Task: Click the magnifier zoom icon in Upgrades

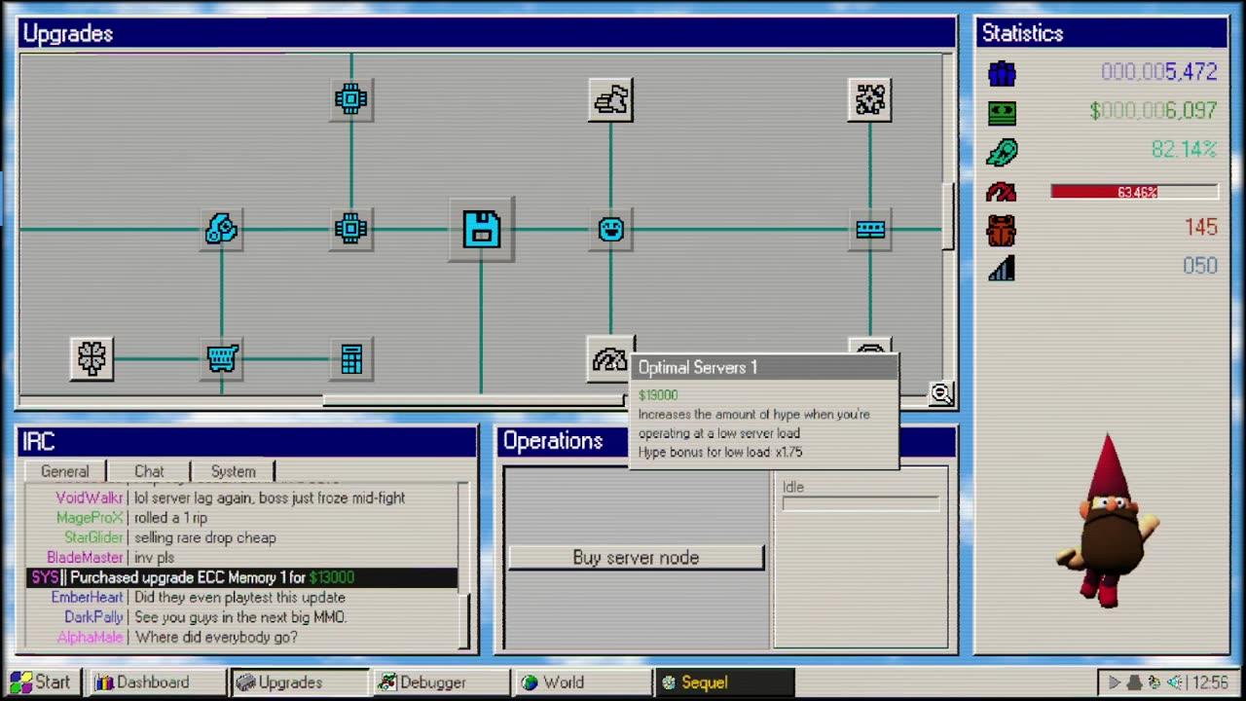Action: 940,393
